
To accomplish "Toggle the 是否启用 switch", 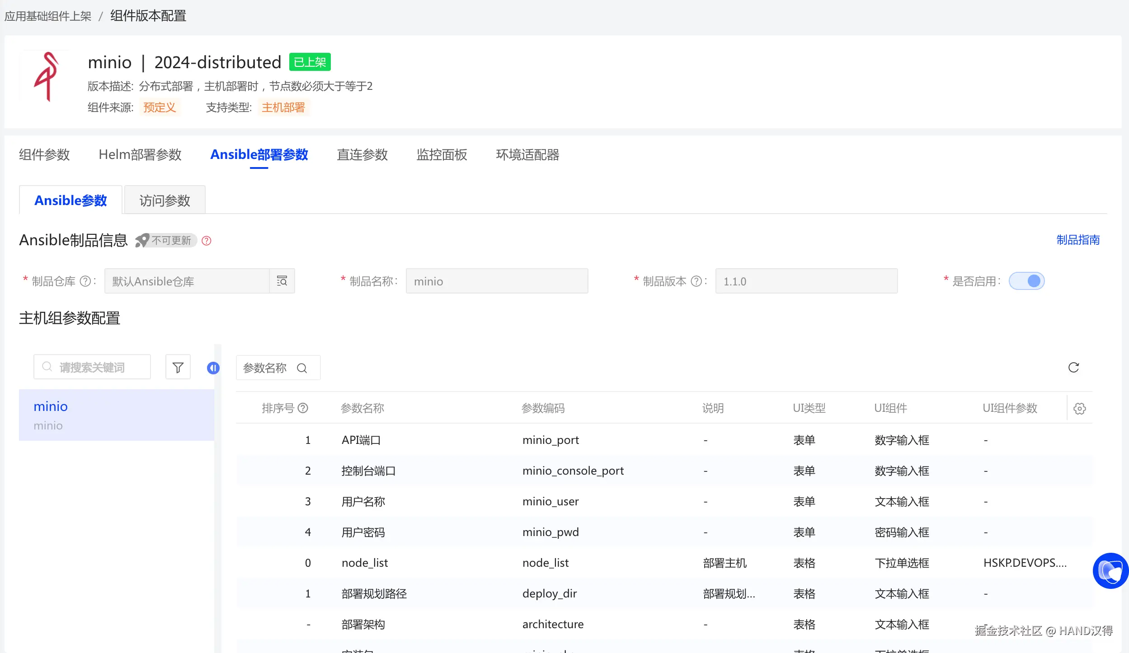I will [1026, 281].
